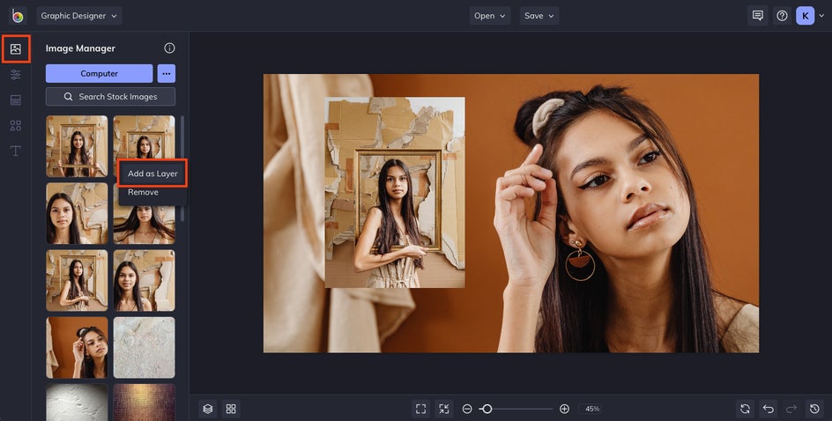This screenshot has width=832, height=421.
Task: Select close-up face thumbnail in second row
Action: (77, 214)
